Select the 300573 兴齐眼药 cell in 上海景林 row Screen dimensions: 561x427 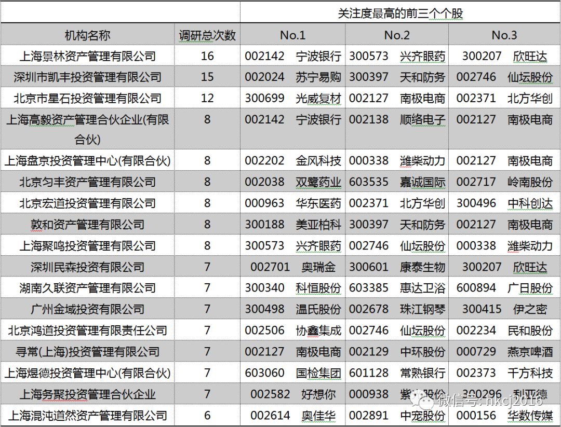click(x=397, y=56)
